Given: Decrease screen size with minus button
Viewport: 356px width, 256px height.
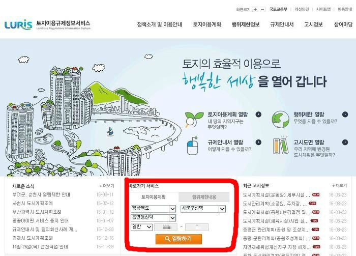Looking at the screenshot, I should click(x=262, y=9).
